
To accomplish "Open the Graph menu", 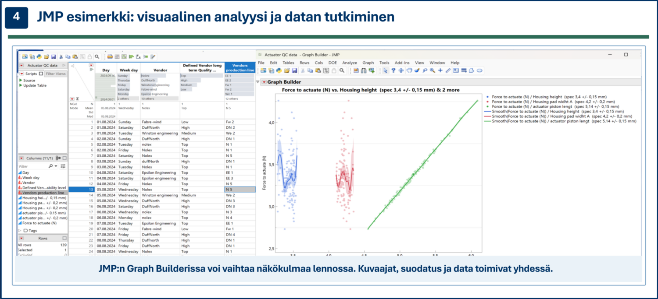I will (x=368, y=63).
